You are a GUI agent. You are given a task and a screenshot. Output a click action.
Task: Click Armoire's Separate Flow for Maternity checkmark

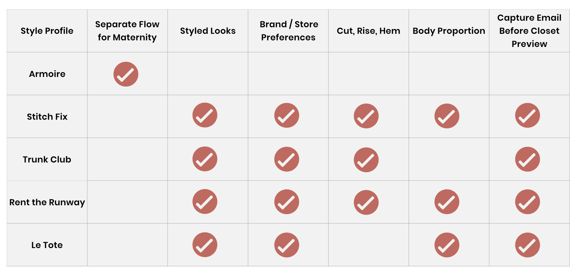point(126,74)
